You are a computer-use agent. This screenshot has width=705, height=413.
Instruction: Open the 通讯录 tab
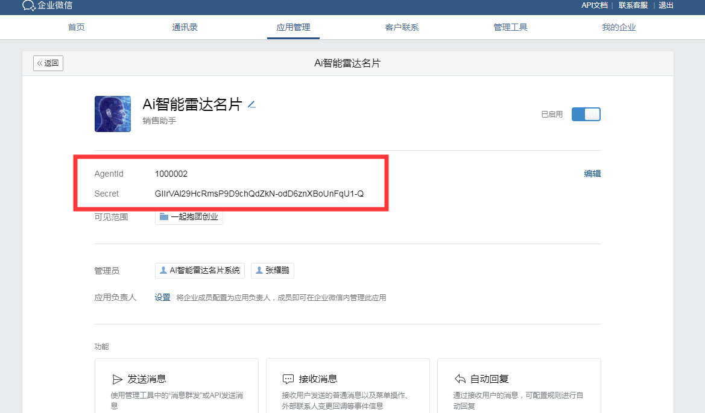[x=185, y=27]
